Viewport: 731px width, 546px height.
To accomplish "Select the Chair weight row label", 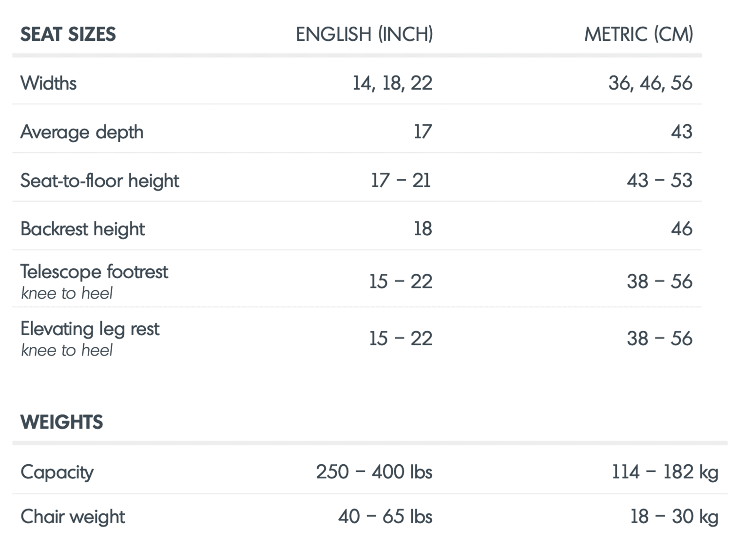I will (x=73, y=517).
